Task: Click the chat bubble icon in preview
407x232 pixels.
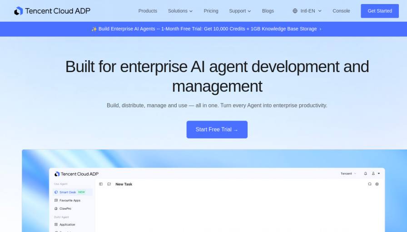Action: pyautogui.click(x=370, y=184)
